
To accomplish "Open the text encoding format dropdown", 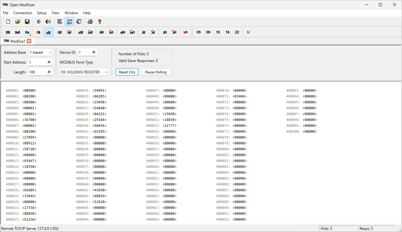I will tap(27, 32).
